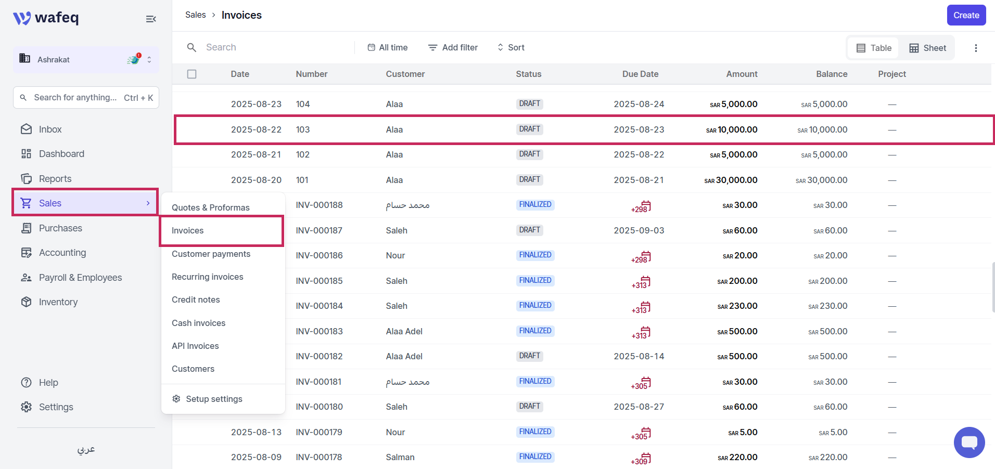This screenshot has height=469, width=995.
Task: Click the Accounting ledger icon
Action: (26, 253)
